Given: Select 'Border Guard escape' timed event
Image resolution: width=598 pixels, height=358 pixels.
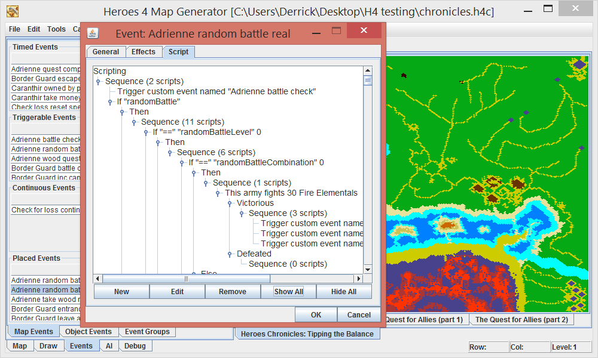Looking at the screenshot, I should [x=46, y=79].
